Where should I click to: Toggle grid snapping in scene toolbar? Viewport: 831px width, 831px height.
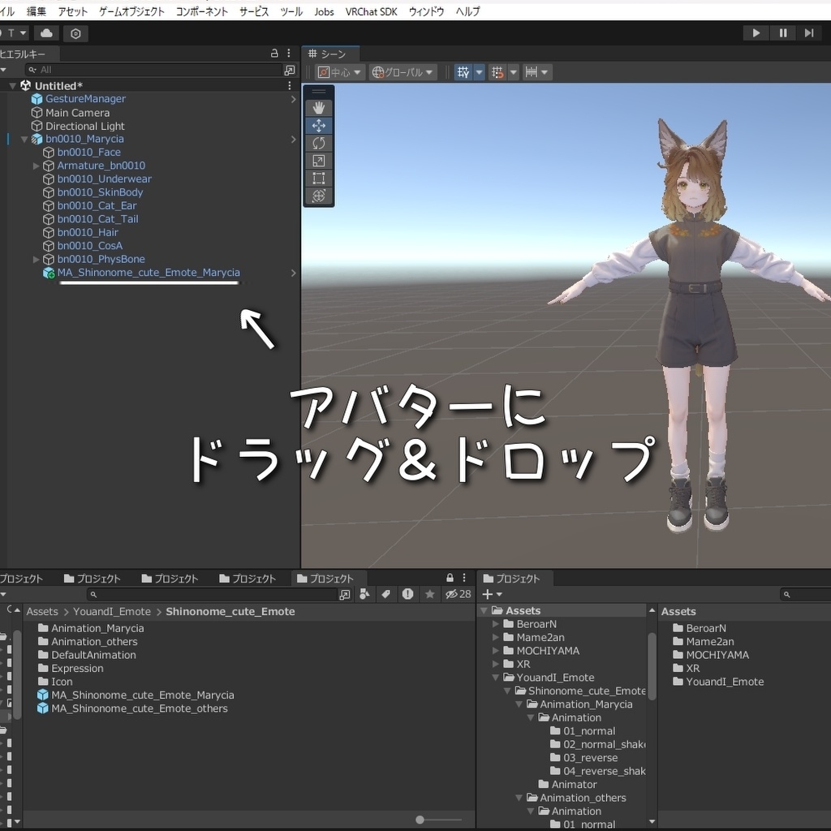click(x=497, y=72)
